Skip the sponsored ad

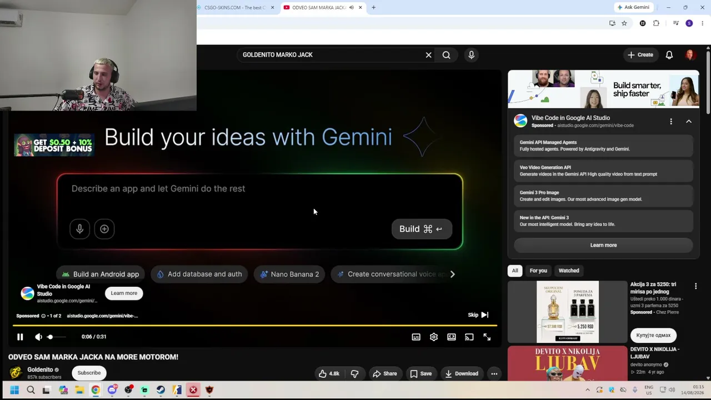(x=478, y=315)
